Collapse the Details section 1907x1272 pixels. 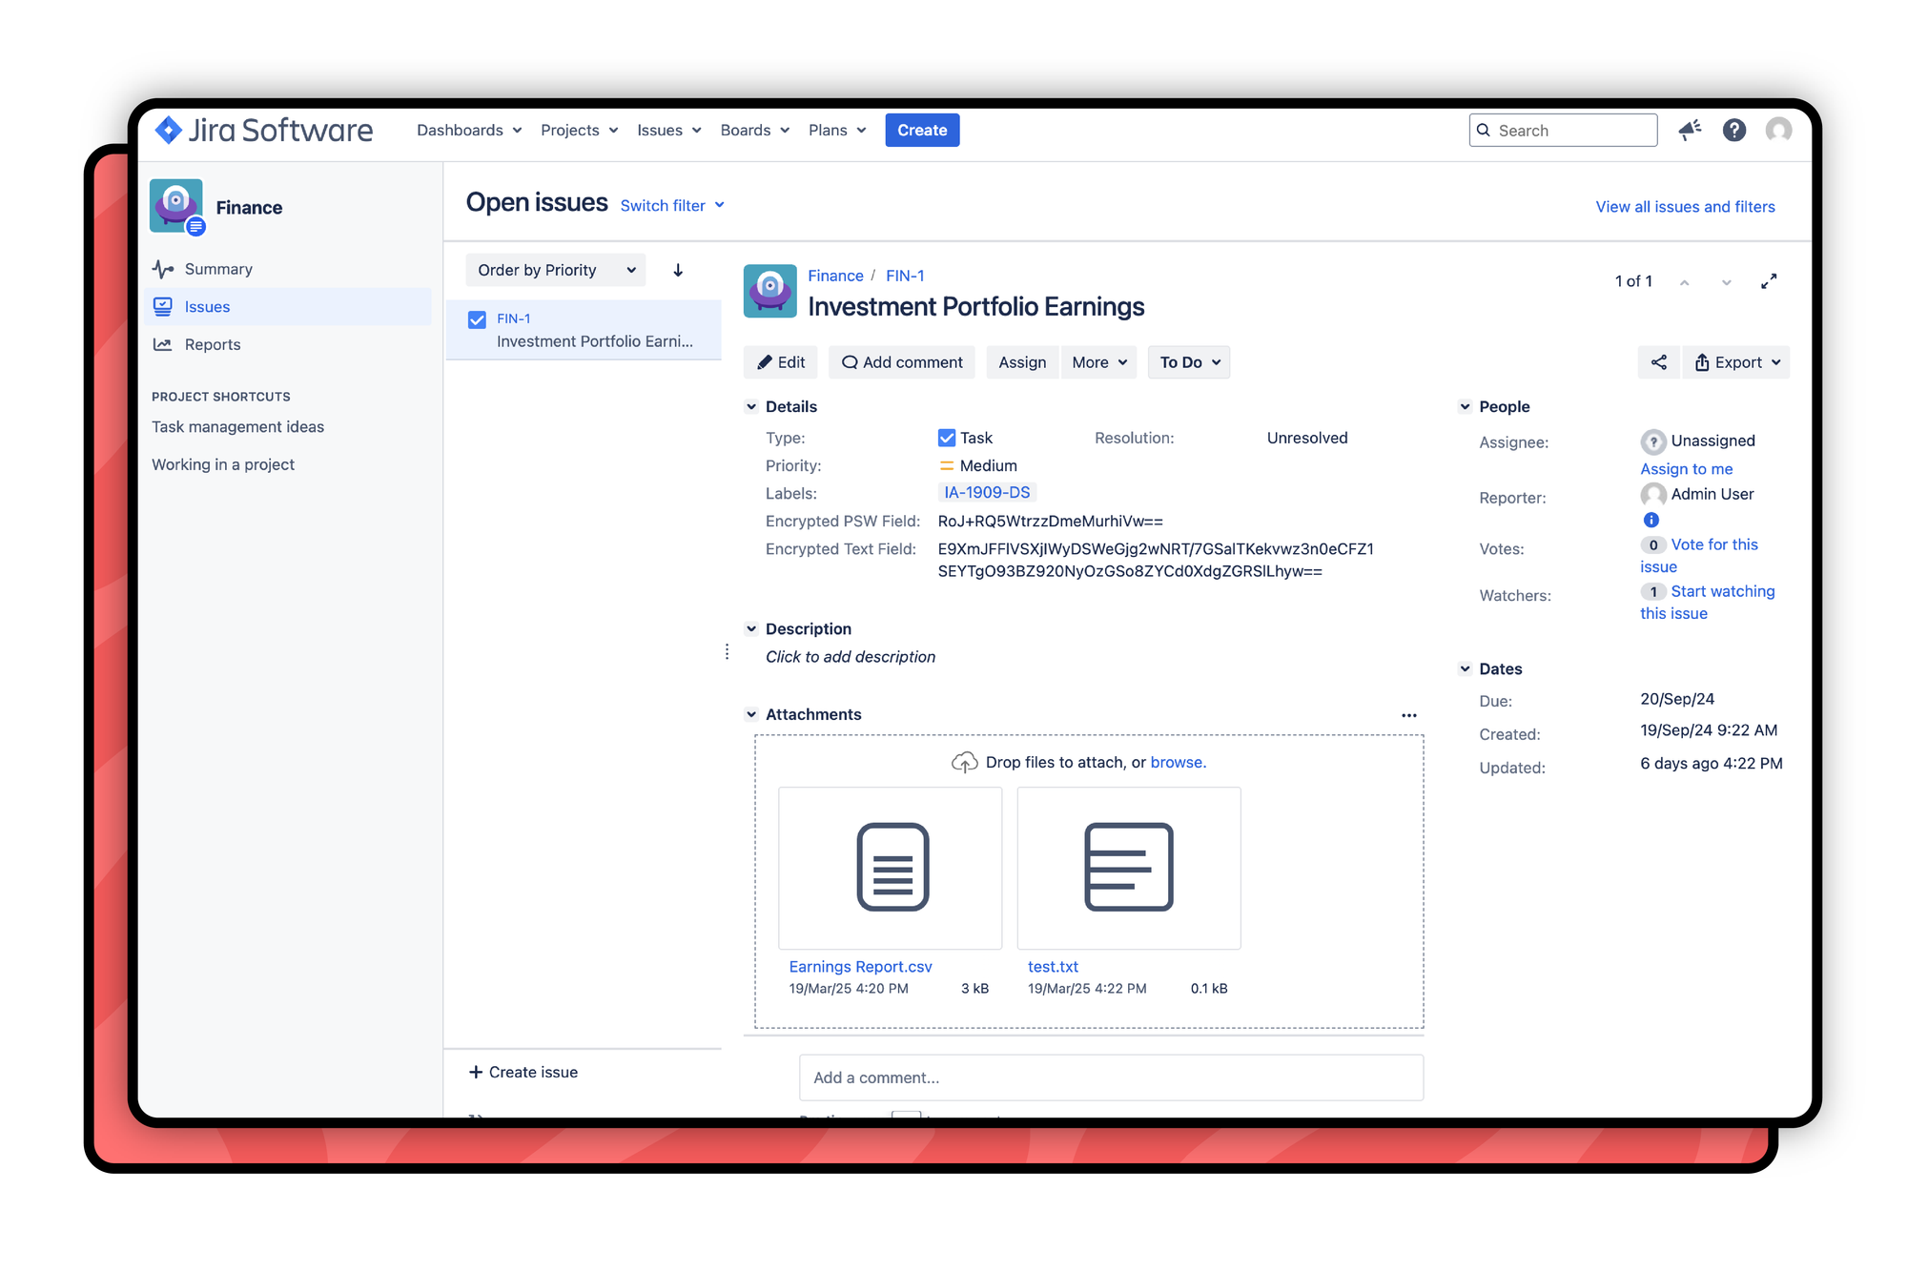[x=751, y=406]
